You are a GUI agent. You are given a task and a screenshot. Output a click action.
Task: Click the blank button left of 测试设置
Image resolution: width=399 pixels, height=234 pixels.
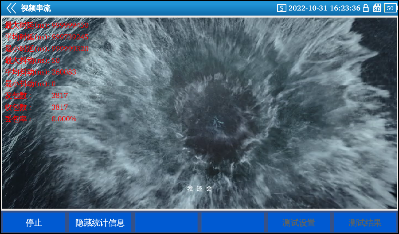pos(233,223)
